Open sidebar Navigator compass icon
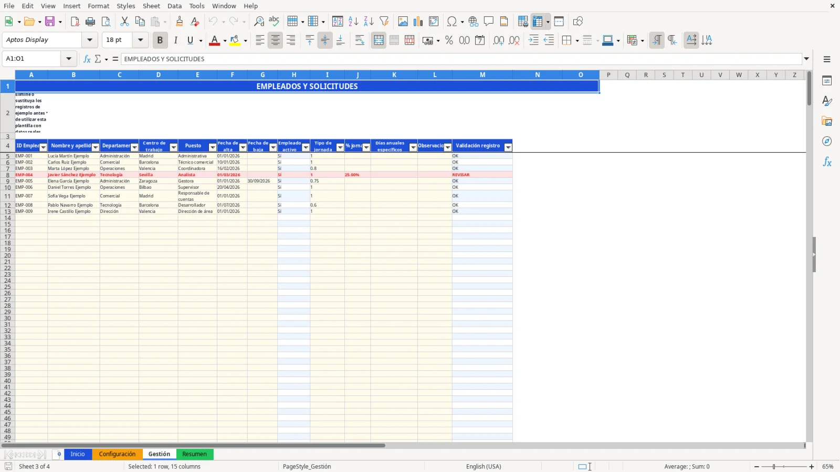840x472 pixels. pyautogui.click(x=827, y=142)
